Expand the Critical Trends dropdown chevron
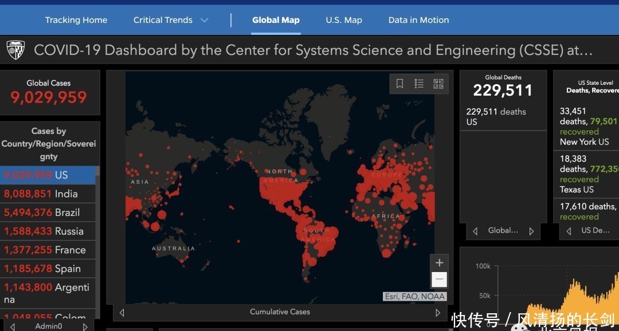This screenshot has width=619, height=331. (x=204, y=20)
